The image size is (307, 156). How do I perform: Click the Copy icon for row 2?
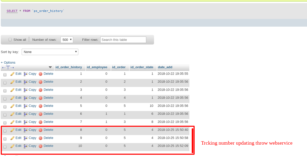pyautogui.click(x=26, y=82)
